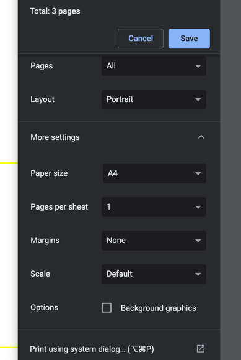Open the Paper size dropdown showing A4

coord(154,173)
